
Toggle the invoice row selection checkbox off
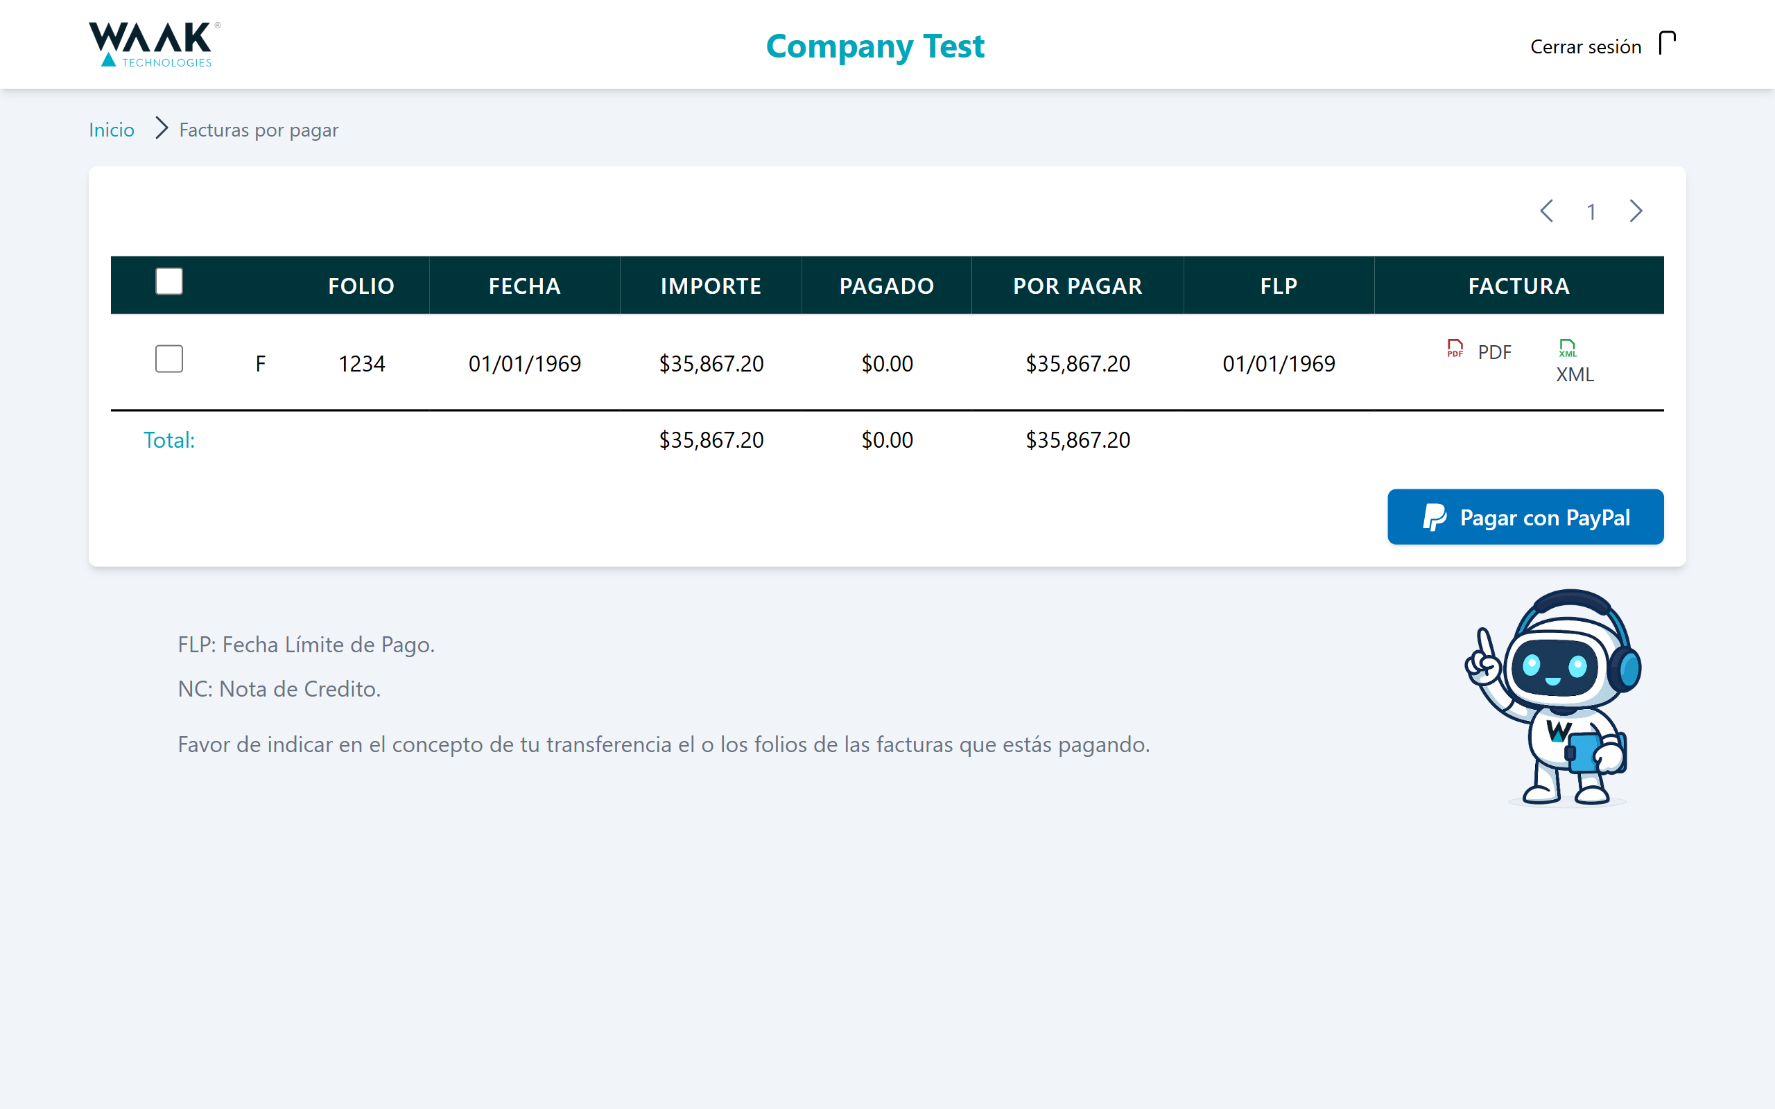coord(168,360)
